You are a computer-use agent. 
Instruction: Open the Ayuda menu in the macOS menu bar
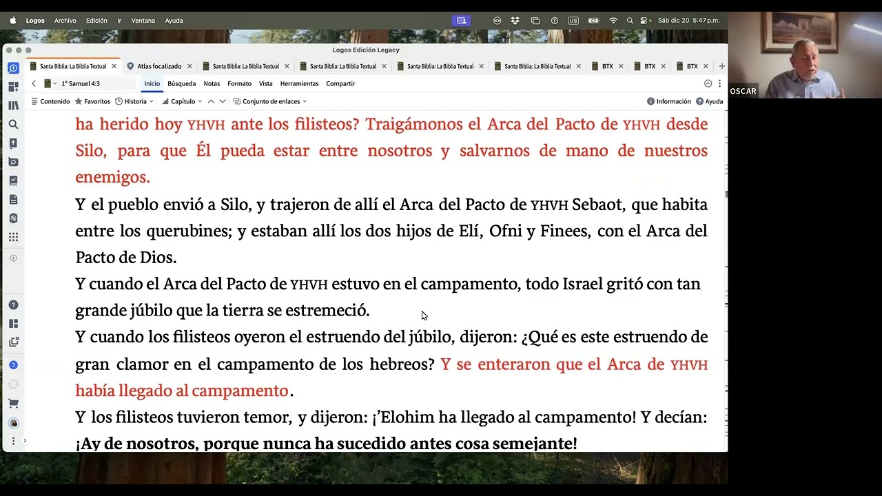174,21
